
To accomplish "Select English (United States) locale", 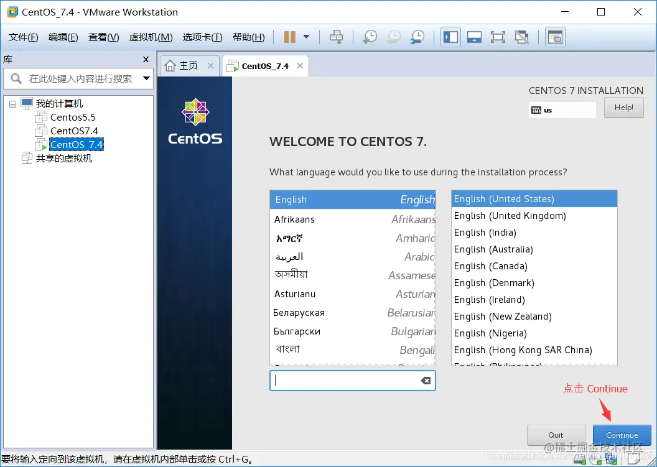I will pos(534,199).
